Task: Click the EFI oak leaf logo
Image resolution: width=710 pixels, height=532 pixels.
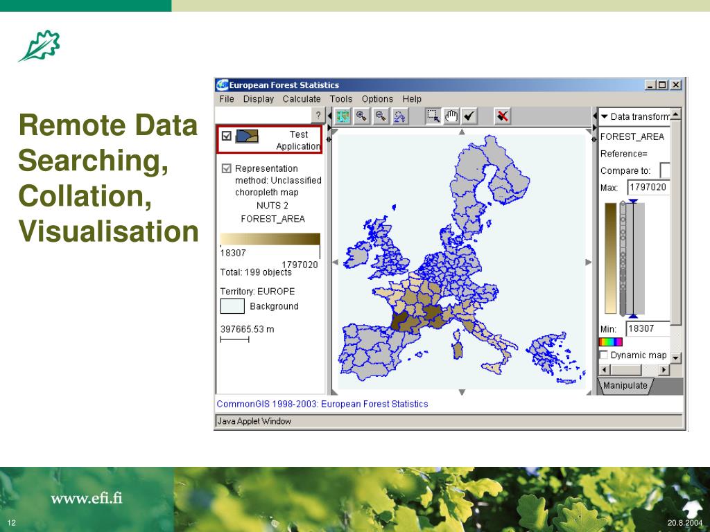Action: (40, 46)
